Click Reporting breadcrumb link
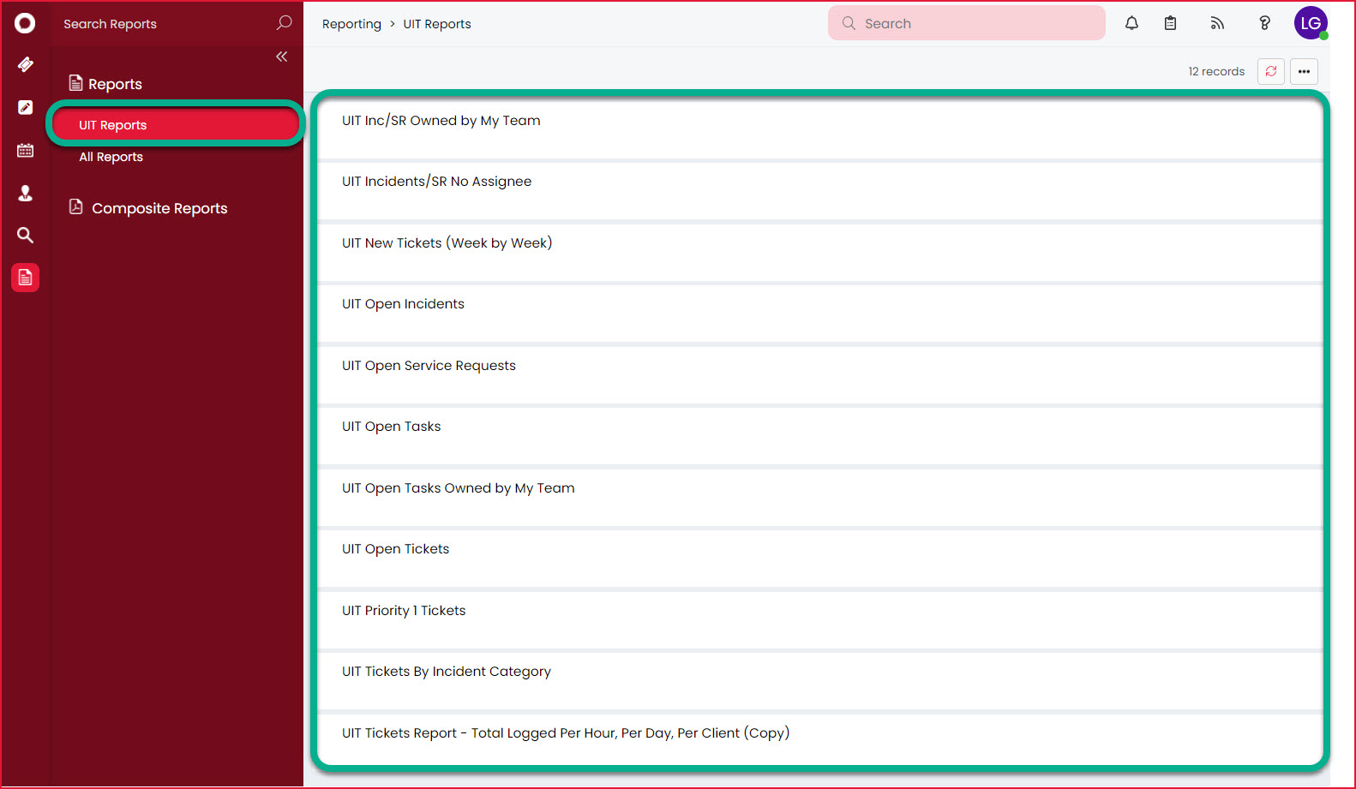Screen dimensions: 1356x789 click(x=351, y=24)
